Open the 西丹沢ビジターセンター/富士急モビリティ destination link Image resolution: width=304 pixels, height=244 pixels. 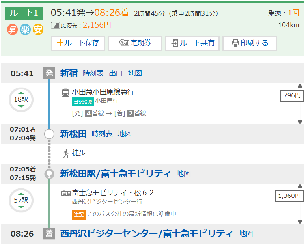[x=146, y=234]
